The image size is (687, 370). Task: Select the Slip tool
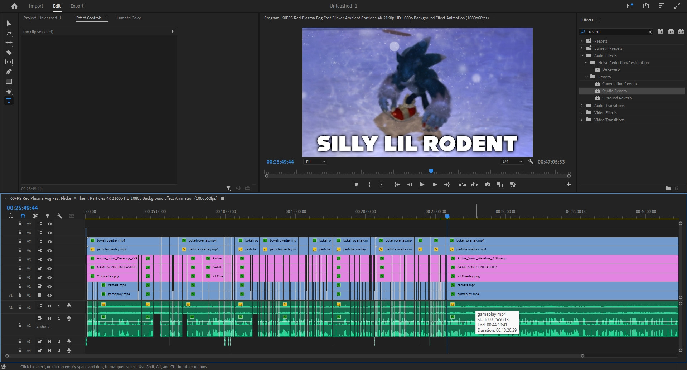click(x=9, y=62)
